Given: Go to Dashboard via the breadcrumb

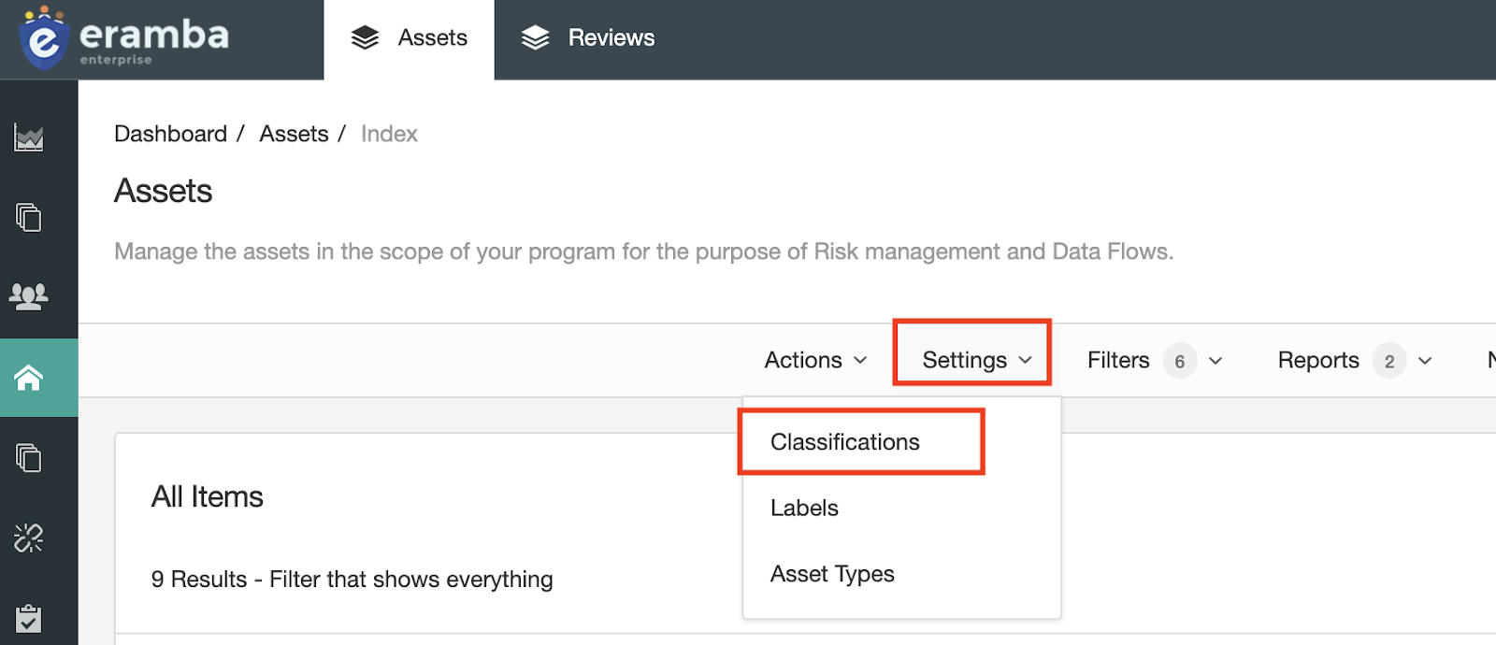Looking at the screenshot, I should coord(170,134).
